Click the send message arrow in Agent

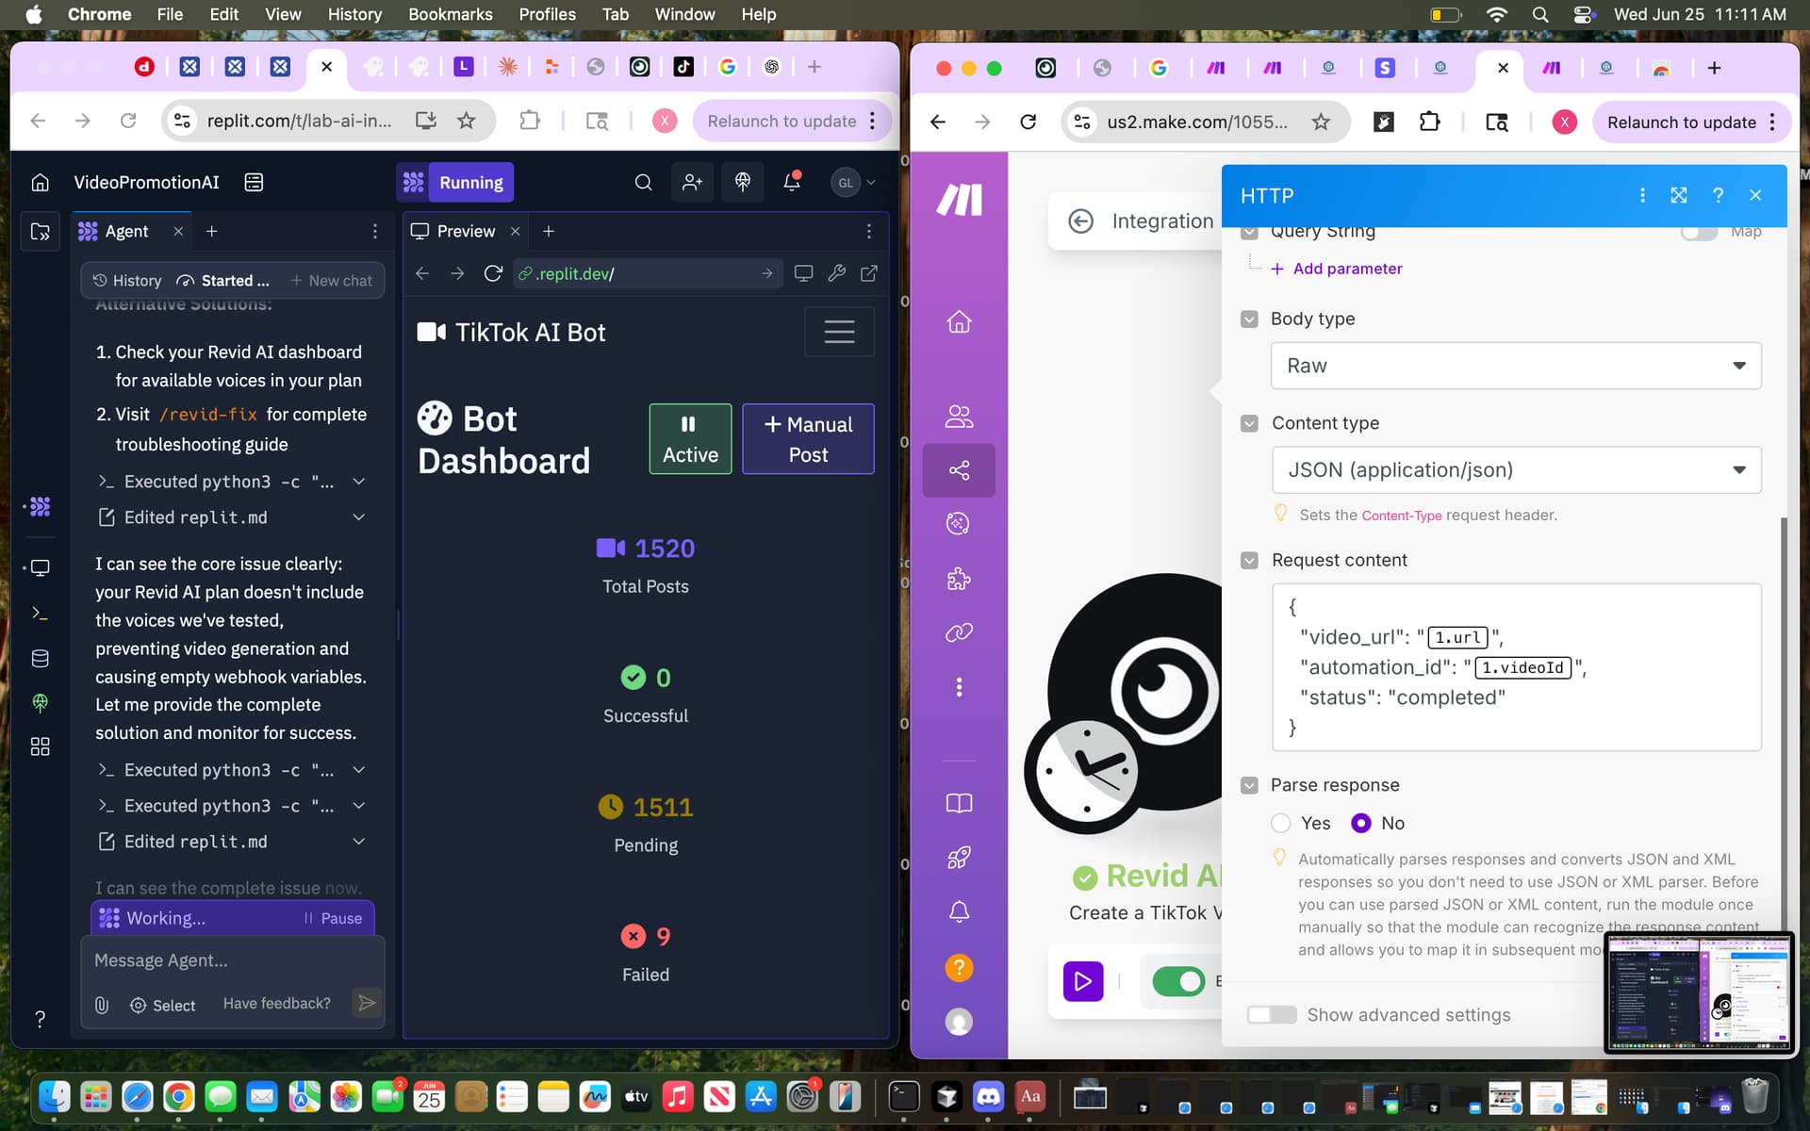click(367, 1003)
